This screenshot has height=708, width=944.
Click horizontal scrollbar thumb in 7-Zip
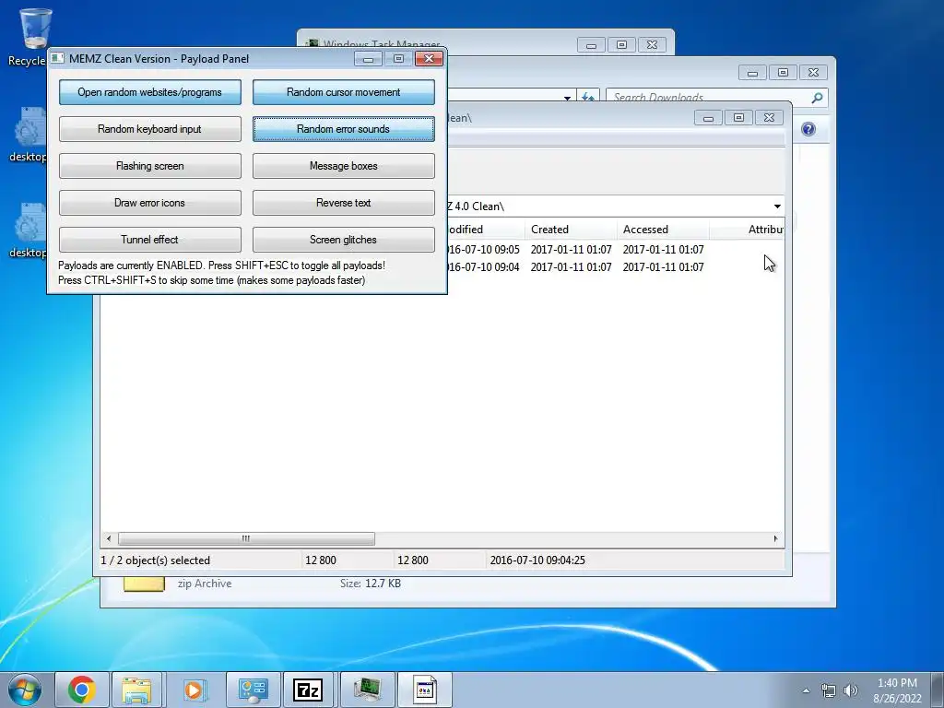(246, 538)
